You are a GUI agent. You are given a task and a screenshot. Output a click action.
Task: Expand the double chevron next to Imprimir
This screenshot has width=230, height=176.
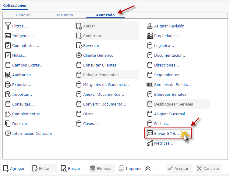148,168
